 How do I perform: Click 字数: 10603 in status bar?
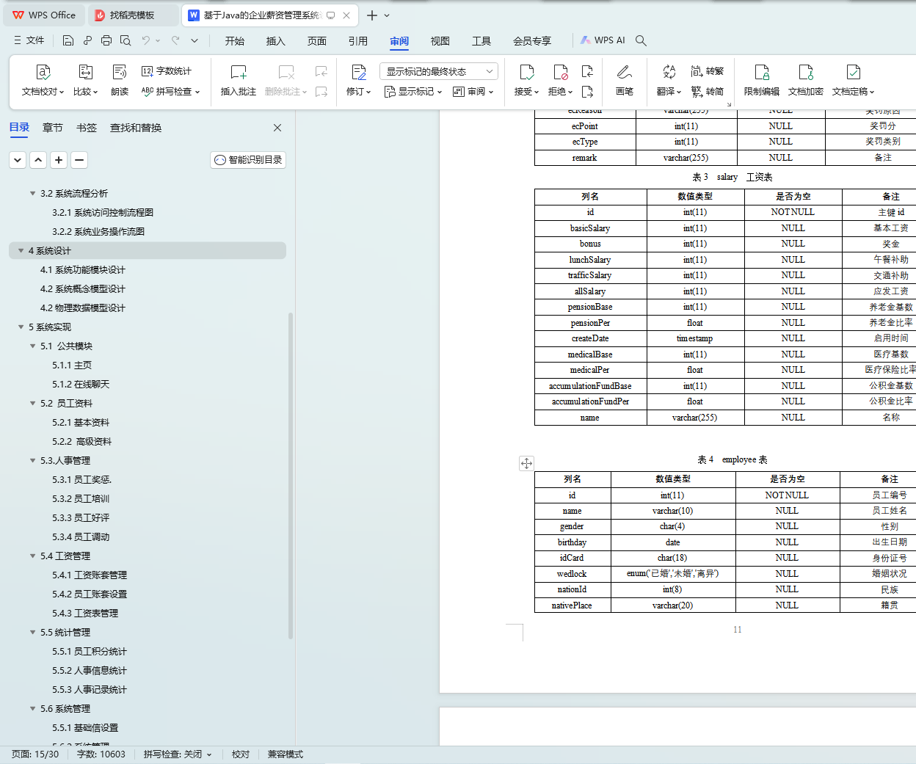tap(101, 754)
